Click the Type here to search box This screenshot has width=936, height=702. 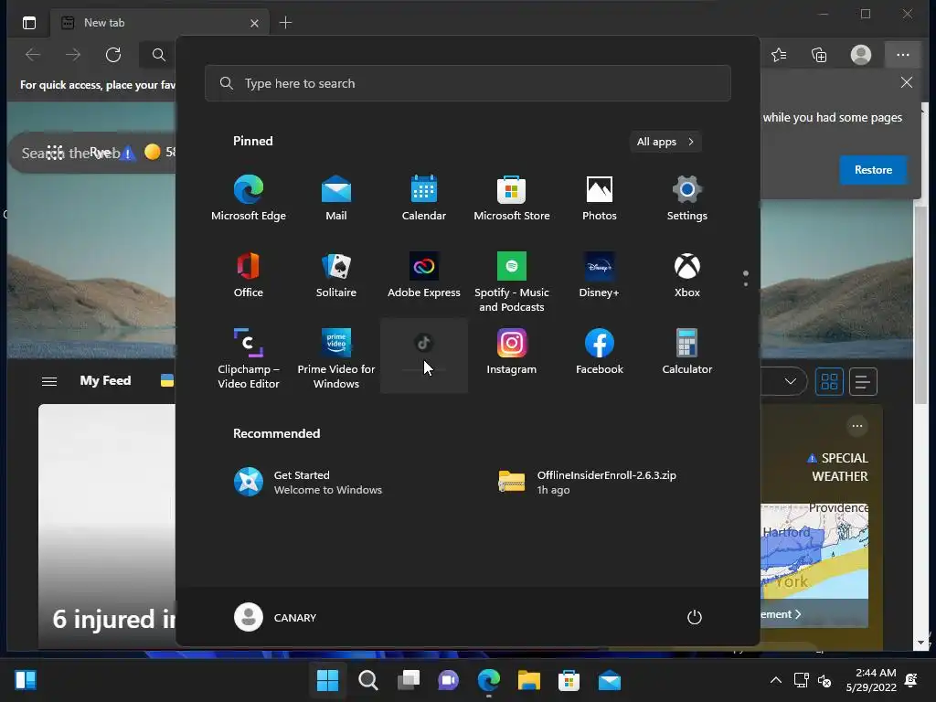467,83
